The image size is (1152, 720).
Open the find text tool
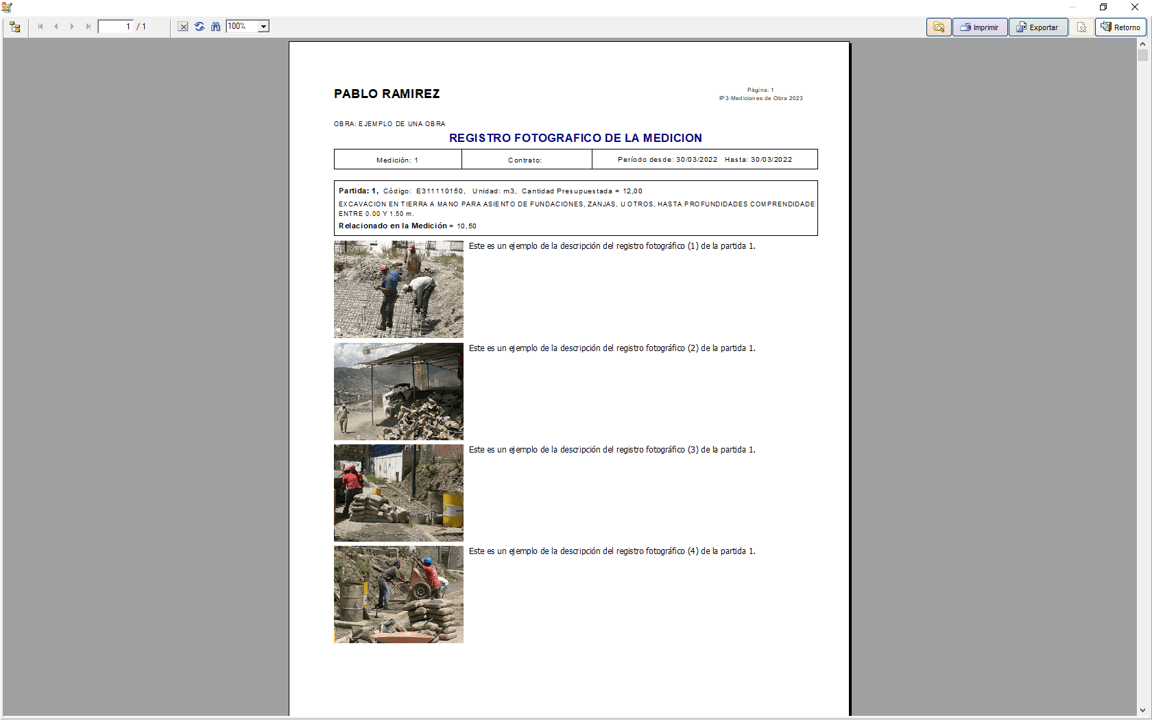(215, 26)
